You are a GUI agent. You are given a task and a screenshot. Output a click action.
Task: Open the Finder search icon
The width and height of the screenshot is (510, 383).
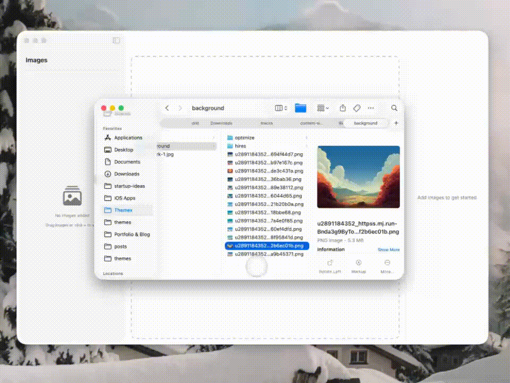pyautogui.click(x=394, y=108)
